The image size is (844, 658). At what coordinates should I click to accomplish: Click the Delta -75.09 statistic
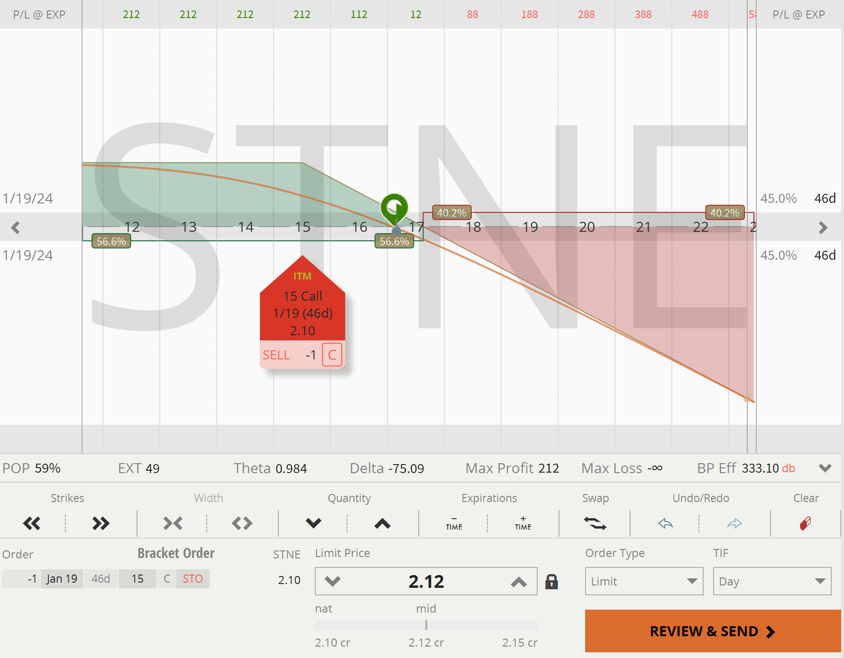click(x=387, y=468)
